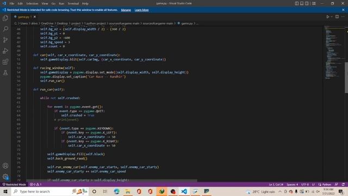Switch to Visual Studio Code taskbar icon
348x196 pixels.
[184, 191]
